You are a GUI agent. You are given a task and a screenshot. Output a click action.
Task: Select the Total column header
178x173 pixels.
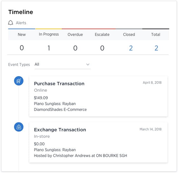156,35
